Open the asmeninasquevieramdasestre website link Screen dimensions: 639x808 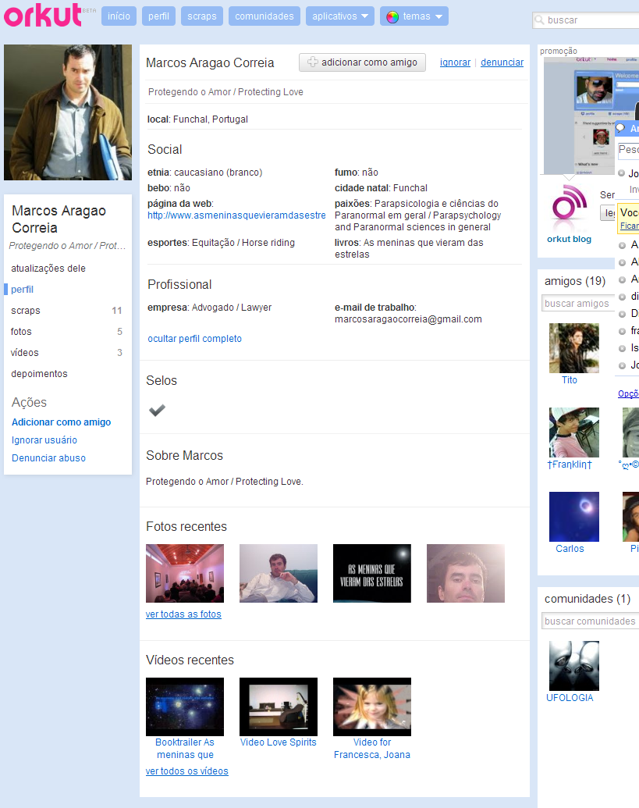[237, 215]
